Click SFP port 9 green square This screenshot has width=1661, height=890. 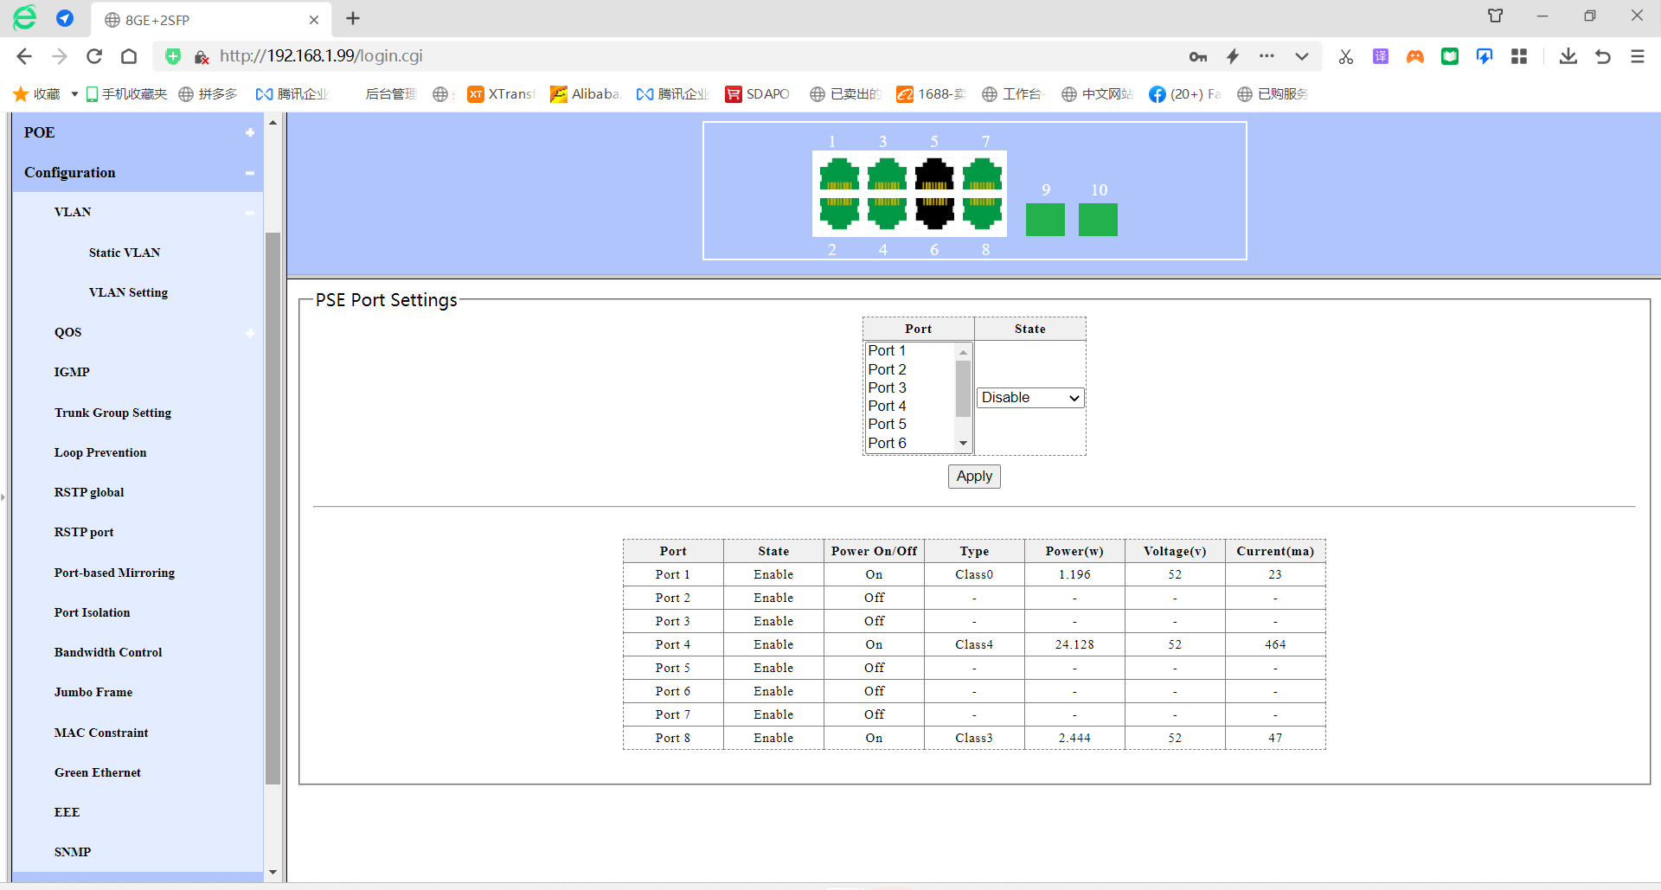click(1045, 220)
